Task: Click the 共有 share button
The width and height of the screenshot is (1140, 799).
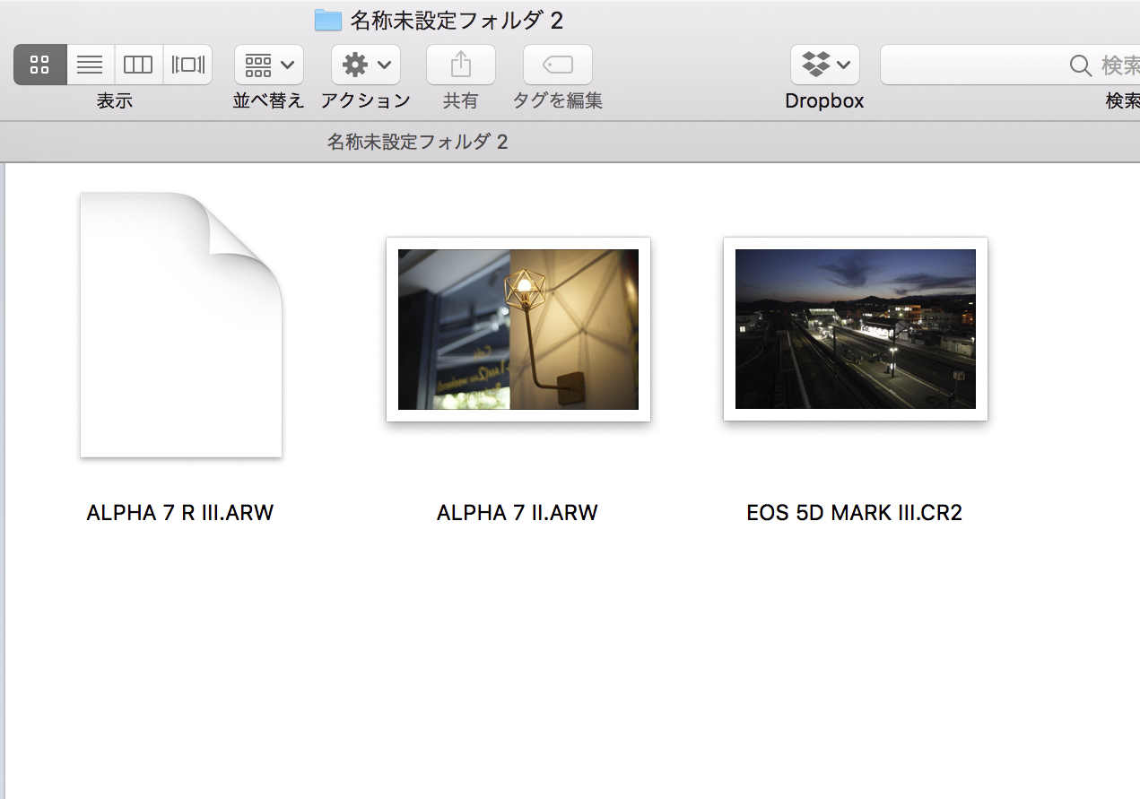Action: click(x=461, y=65)
